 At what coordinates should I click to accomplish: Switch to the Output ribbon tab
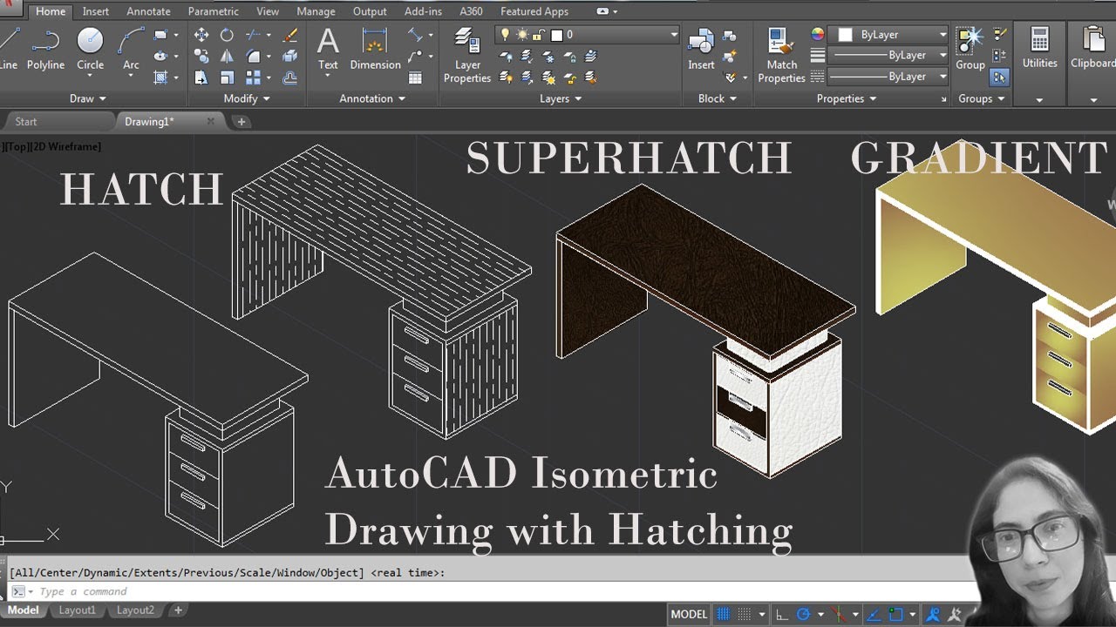point(370,11)
